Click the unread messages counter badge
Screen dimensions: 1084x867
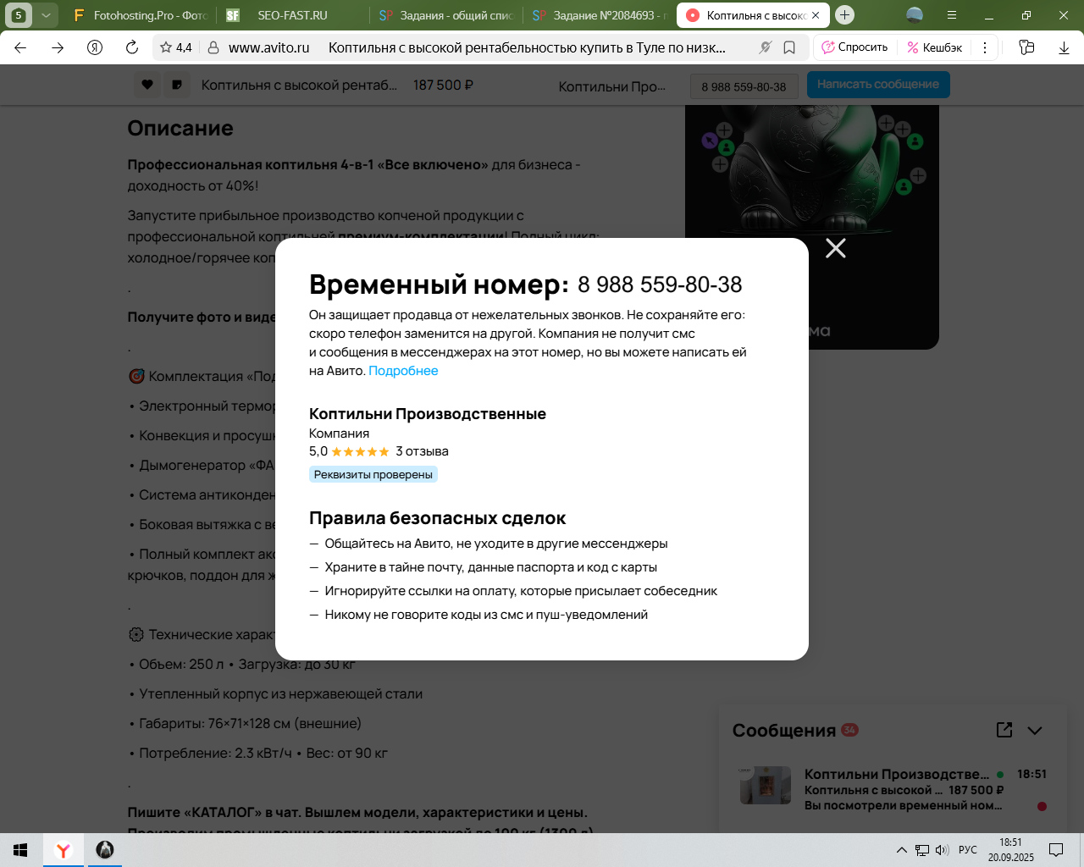pos(849,730)
